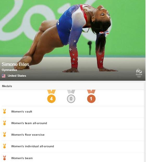The height and width of the screenshot is (162, 146).
Task: Click gold medal icon beside individual all-around
Action: coord(4,146)
